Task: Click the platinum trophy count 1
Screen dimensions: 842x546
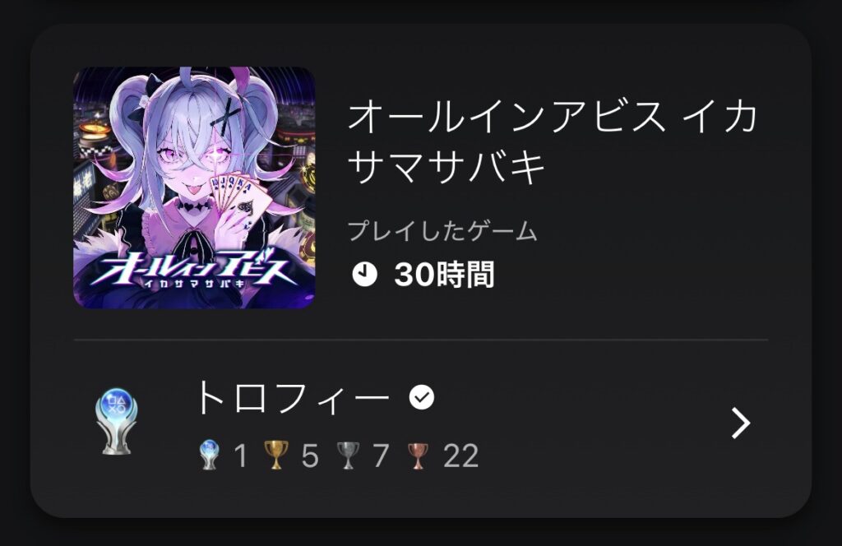Action: pyautogui.click(x=240, y=456)
